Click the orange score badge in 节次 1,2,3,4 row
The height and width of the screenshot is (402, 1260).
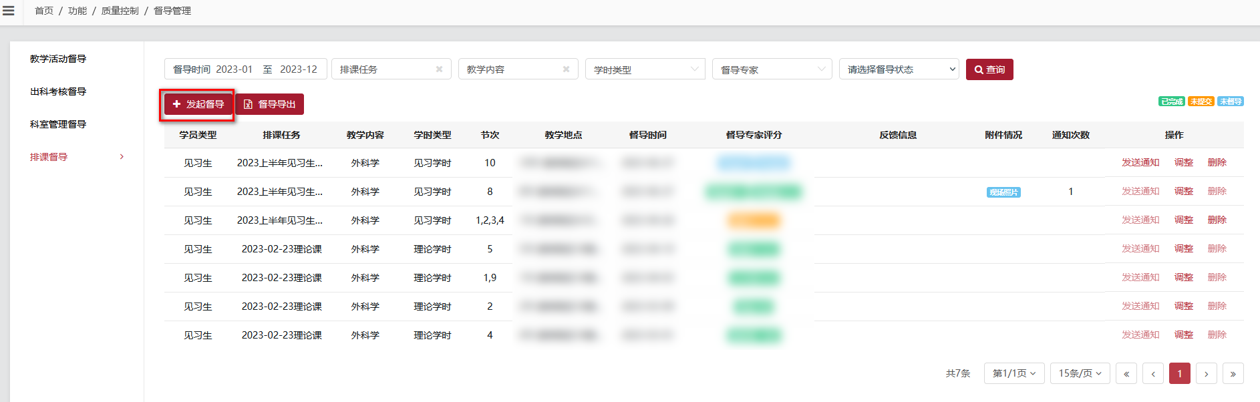coord(754,220)
